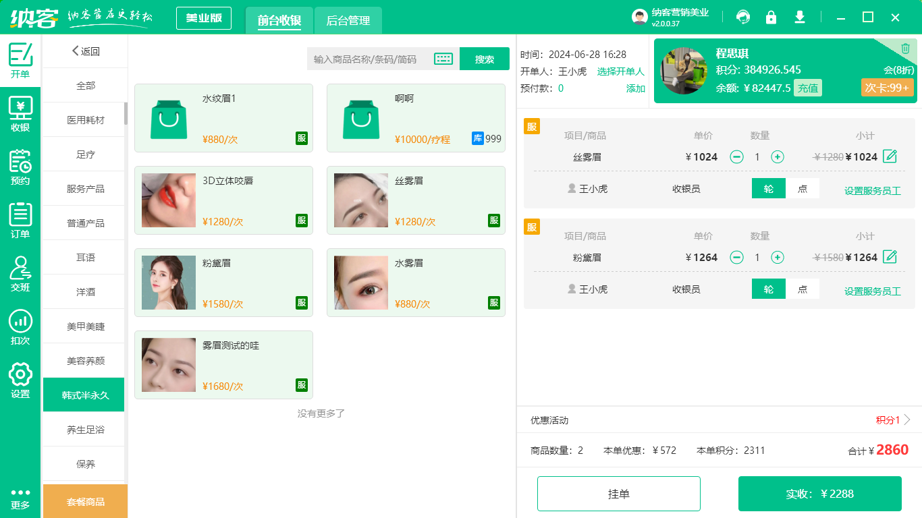
Task: Open the 交班 shift handover icon
Action: pos(20,273)
